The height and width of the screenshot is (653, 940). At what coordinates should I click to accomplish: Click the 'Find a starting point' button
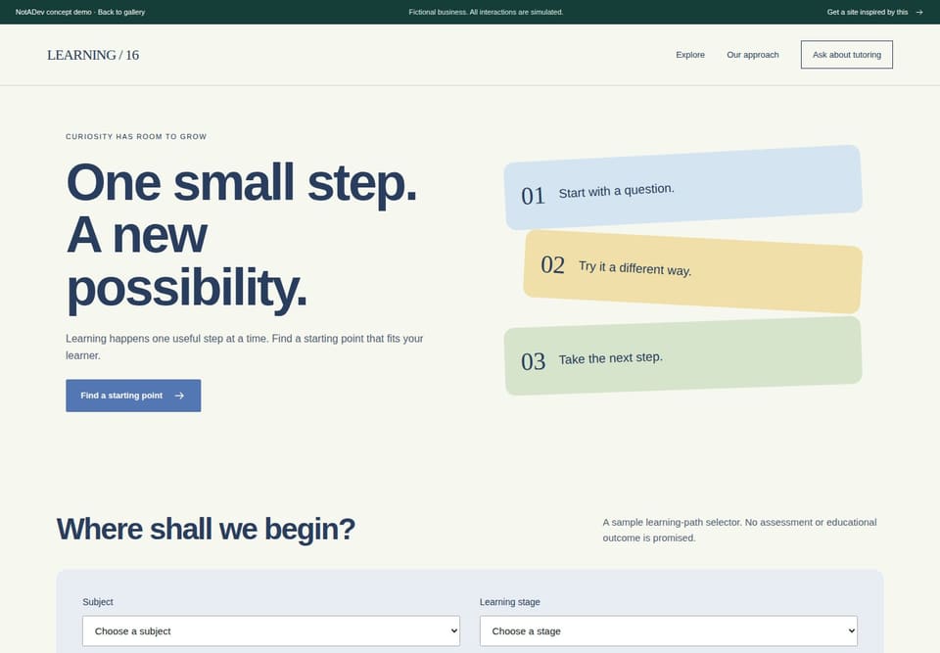(133, 396)
